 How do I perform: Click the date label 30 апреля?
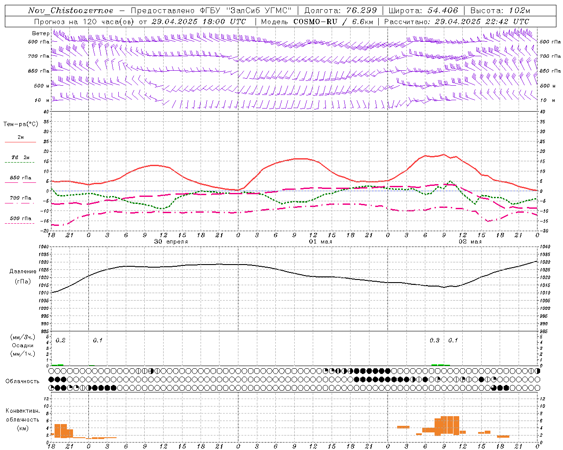(171, 242)
